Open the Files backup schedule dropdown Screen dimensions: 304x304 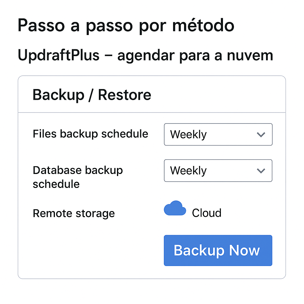pyautogui.click(x=218, y=134)
